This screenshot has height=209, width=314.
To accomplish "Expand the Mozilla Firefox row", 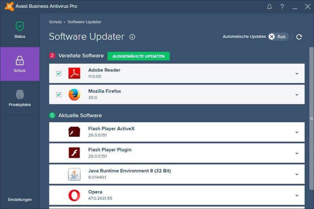I will [x=297, y=95].
